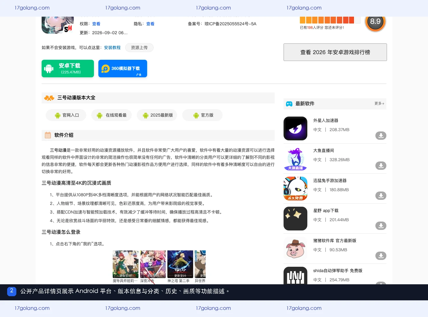This screenshot has height=317, width=428.
Task: Click the 三号动漫版本大全 orange icon
Action: click(49, 98)
